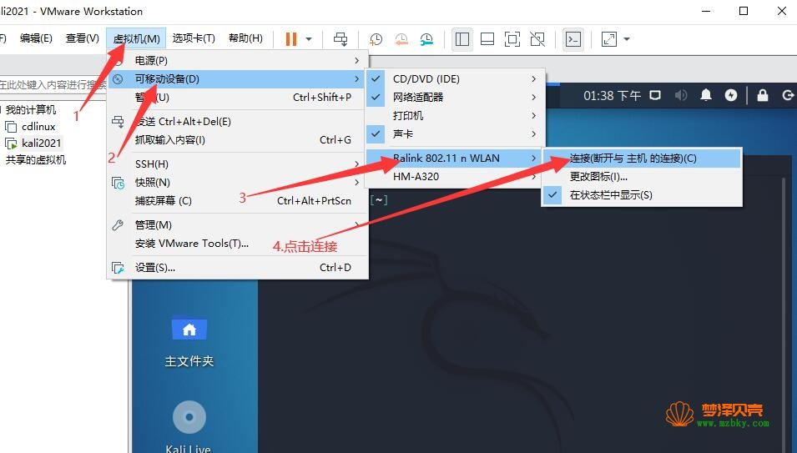Click the Kali logout icon
Image resolution: width=797 pixels, height=453 pixels.
point(787,95)
